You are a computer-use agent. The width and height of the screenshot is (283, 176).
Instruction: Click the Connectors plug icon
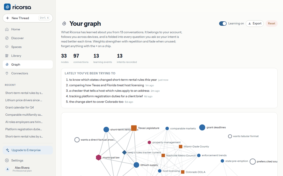tap(7, 73)
